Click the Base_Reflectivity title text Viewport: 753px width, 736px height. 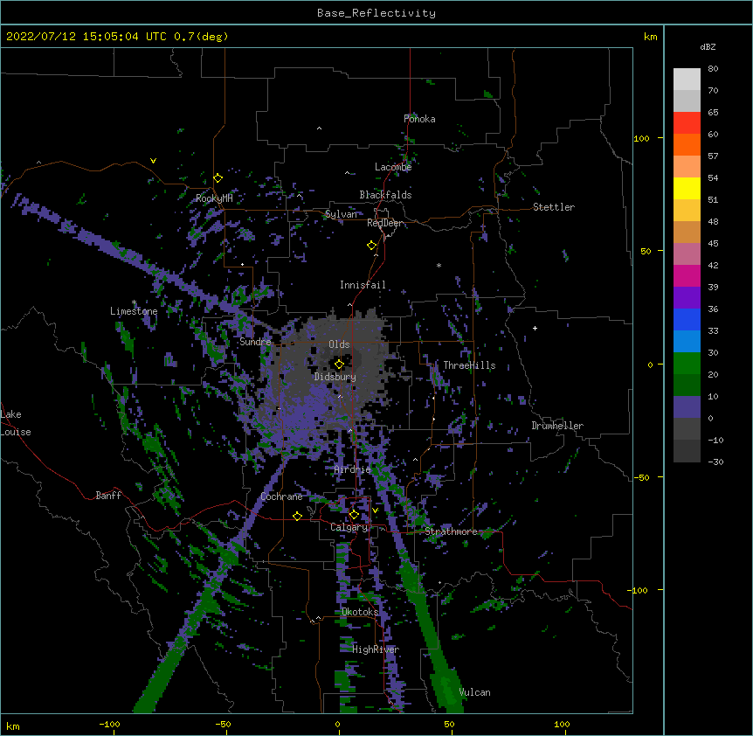[x=376, y=13]
